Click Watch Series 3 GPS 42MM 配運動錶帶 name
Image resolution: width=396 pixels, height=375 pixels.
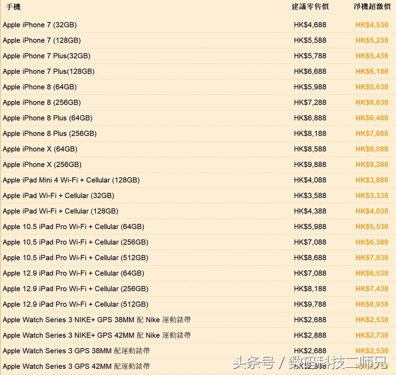(x=76, y=366)
